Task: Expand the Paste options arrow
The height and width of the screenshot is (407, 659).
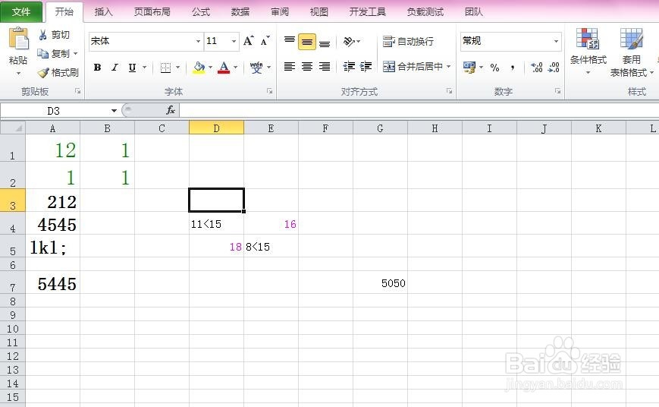Action: [x=18, y=74]
